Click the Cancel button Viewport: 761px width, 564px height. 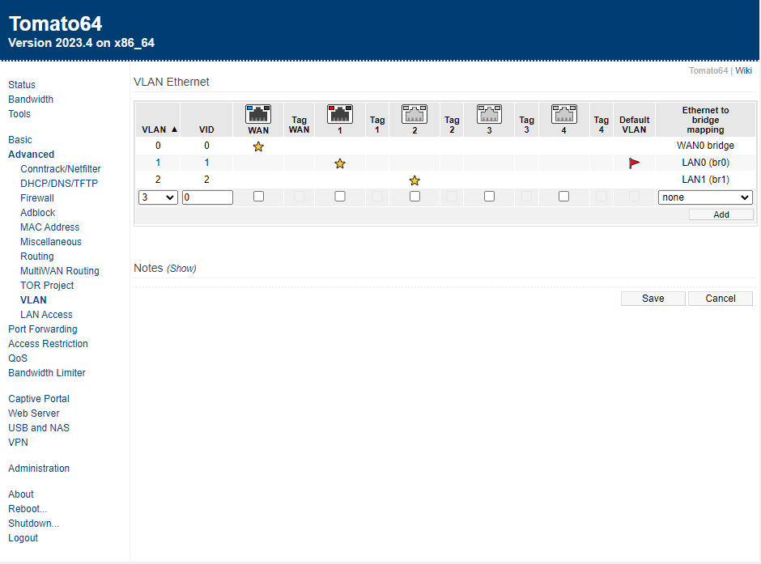[721, 299]
